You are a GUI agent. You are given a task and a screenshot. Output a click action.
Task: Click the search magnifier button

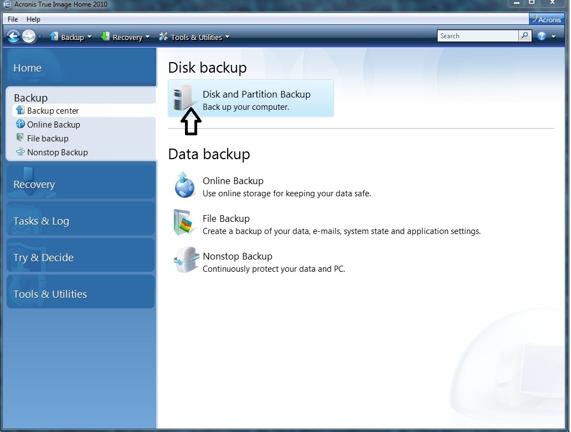(x=524, y=35)
